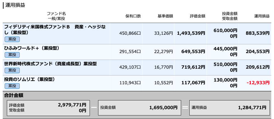The image size is (274, 119).
Task: Open 世界新時代株式ファンド fund name
Action: [x=50, y=64]
